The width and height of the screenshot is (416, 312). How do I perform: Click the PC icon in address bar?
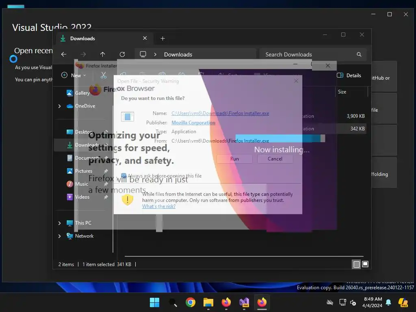(143, 54)
